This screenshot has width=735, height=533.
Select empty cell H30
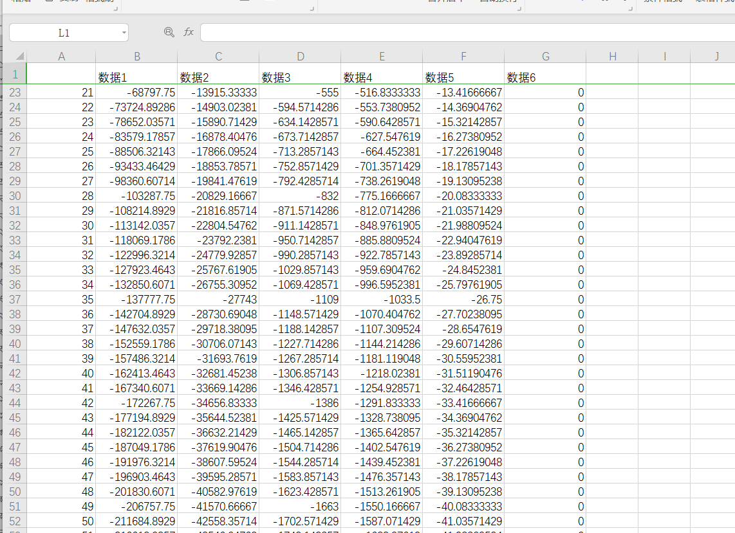click(612, 196)
